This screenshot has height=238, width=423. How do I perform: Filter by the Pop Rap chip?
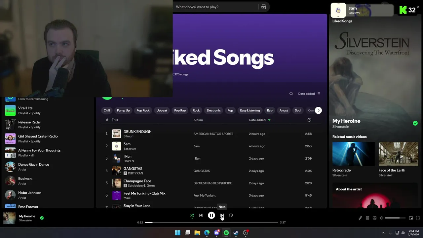click(x=180, y=110)
